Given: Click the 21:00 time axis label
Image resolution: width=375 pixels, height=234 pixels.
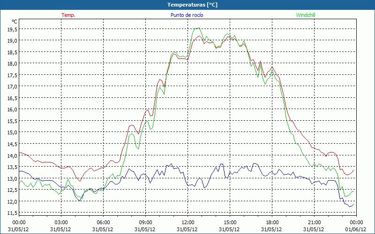Looking at the screenshot, I should click(x=314, y=223).
